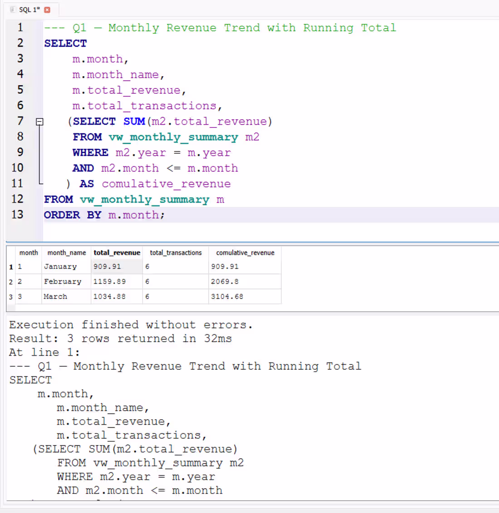Viewport: 499px width, 513px height.
Task: Click the total_transactions column header
Action: 176,252
